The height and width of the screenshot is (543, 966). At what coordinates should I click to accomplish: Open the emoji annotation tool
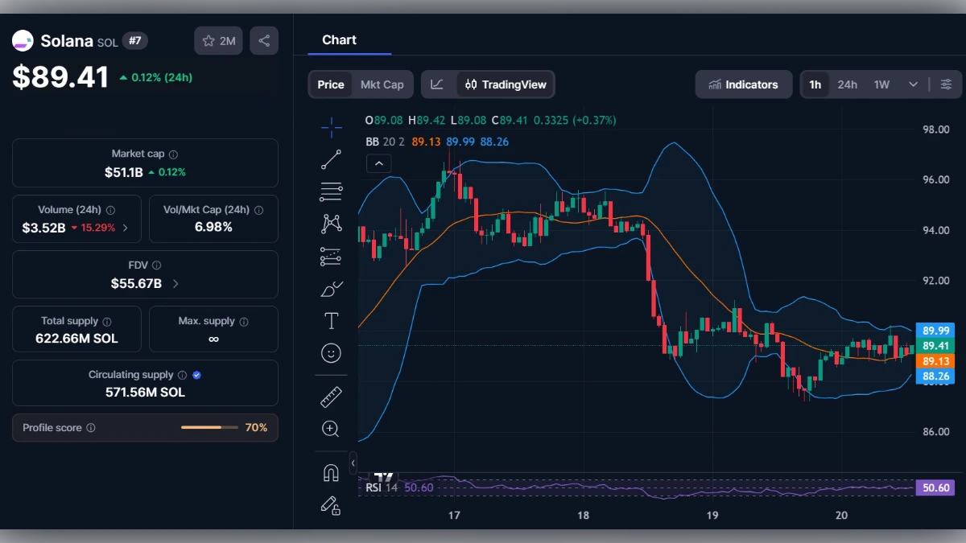pos(331,352)
